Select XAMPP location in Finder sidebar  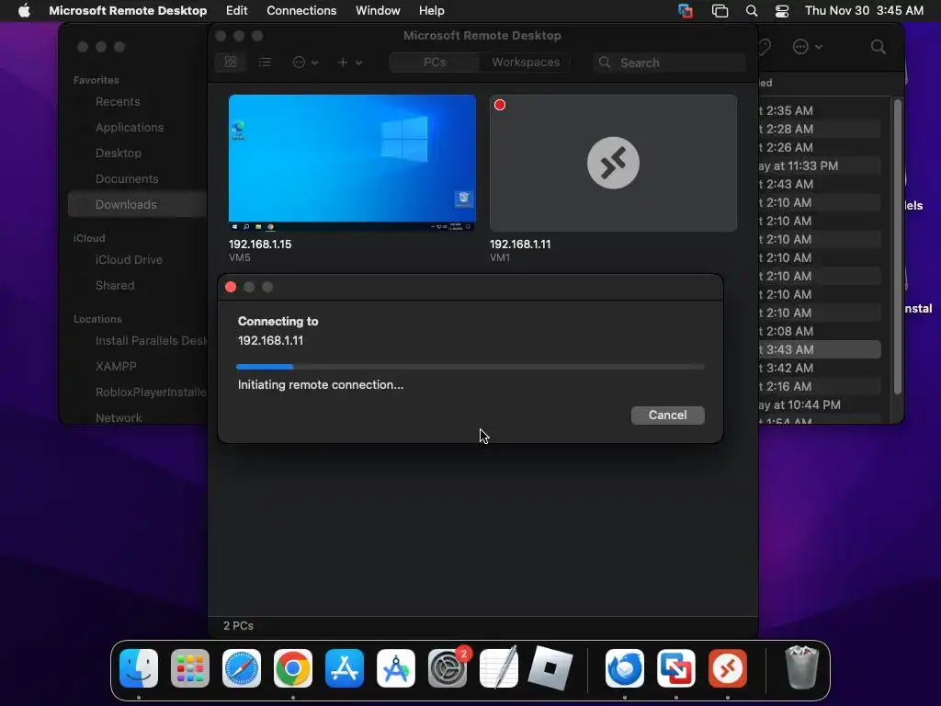(x=116, y=366)
